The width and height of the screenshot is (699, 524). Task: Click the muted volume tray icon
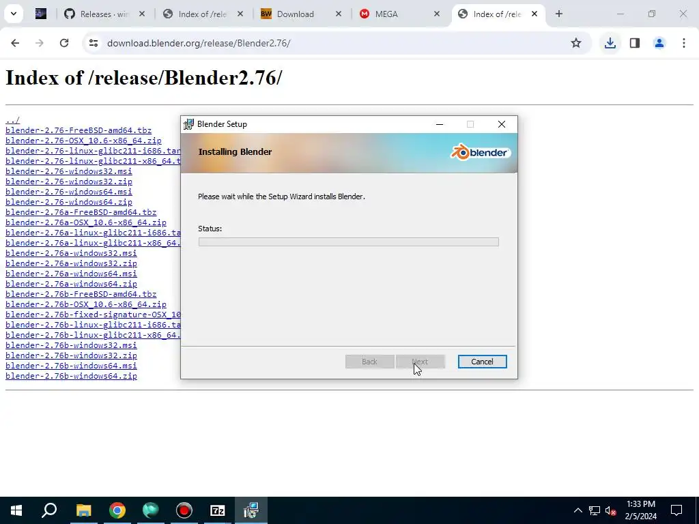click(611, 510)
